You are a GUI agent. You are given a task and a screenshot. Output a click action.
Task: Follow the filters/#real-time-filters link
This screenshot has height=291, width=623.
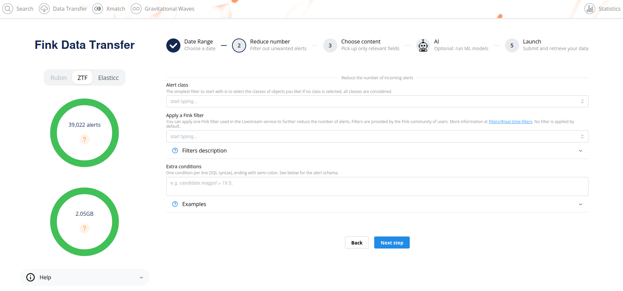[510, 122]
